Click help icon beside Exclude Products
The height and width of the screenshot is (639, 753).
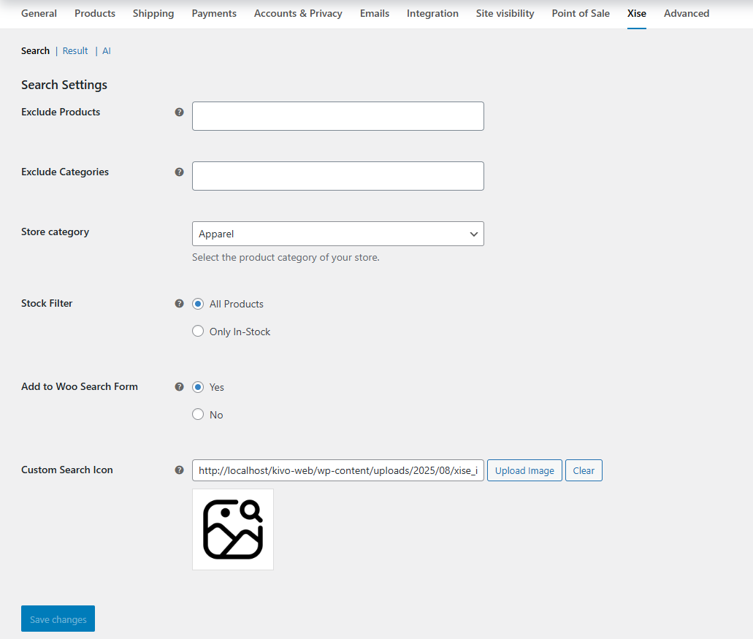pyautogui.click(x=179, y=112)
